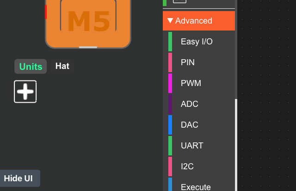Click the green color bar at panel top
Screen dimensions: 296x191
point(165,2)
